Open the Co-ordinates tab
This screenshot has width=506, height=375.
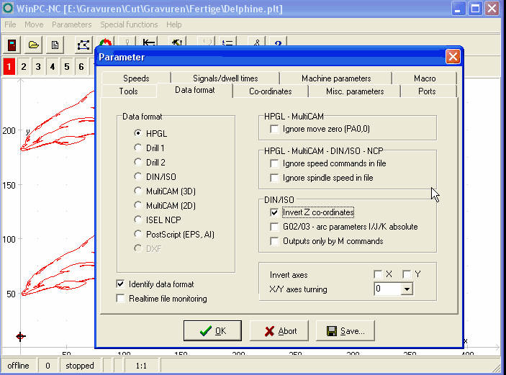point(270,91)
